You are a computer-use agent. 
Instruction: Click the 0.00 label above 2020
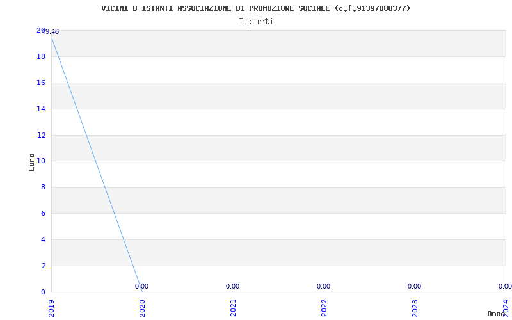(141, 286)
